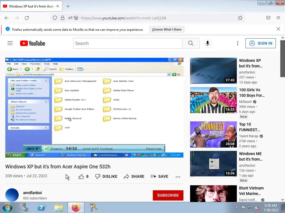The width and height of the screenshot is (285, 213).
Task: Open more actions ellipsis under video
Action: click(178, 177)
